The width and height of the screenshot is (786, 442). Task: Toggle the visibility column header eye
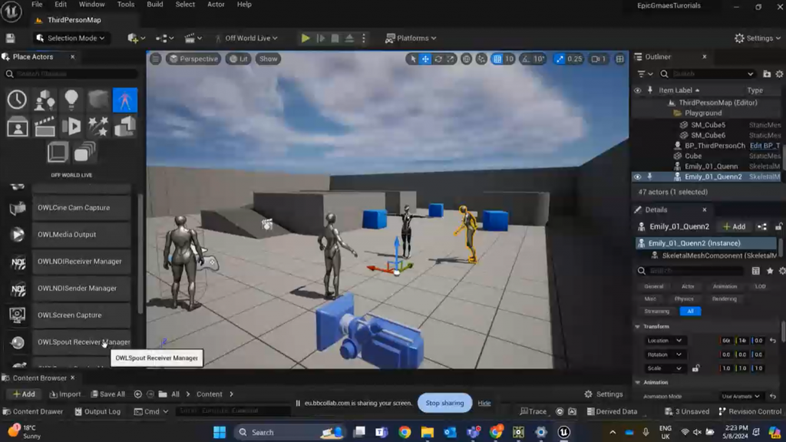click(x=638, y=91)
